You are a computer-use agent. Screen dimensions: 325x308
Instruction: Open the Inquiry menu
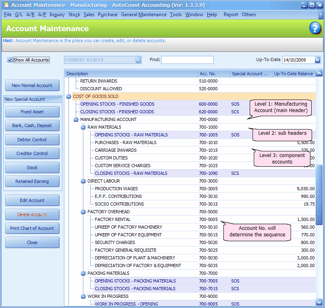pyautogui.click(x=57, y=15)
